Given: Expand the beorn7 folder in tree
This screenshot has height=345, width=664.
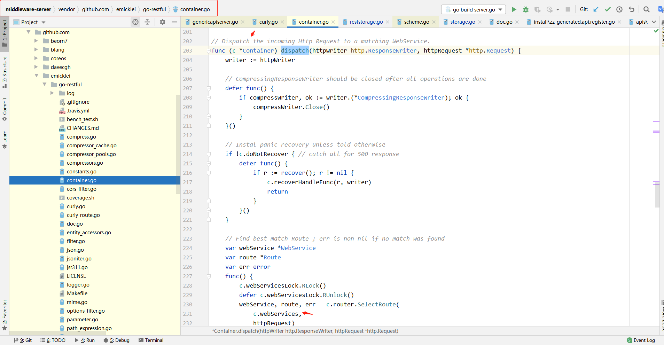Looking at the screenshot, I should (36, 41).
